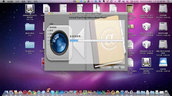Image resolution: width=172 pixels, height=96 pixels.
Task: Open the 窗口 menu
Action: pyautogui.click(x=30, y=2)
